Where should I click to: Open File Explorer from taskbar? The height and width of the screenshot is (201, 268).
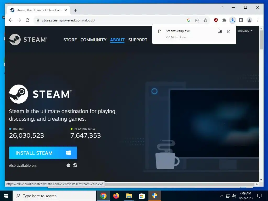pyautogui.click(x=129, y=196)
